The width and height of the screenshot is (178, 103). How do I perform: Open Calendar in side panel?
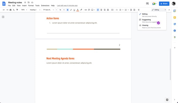[x=175, y=11]
